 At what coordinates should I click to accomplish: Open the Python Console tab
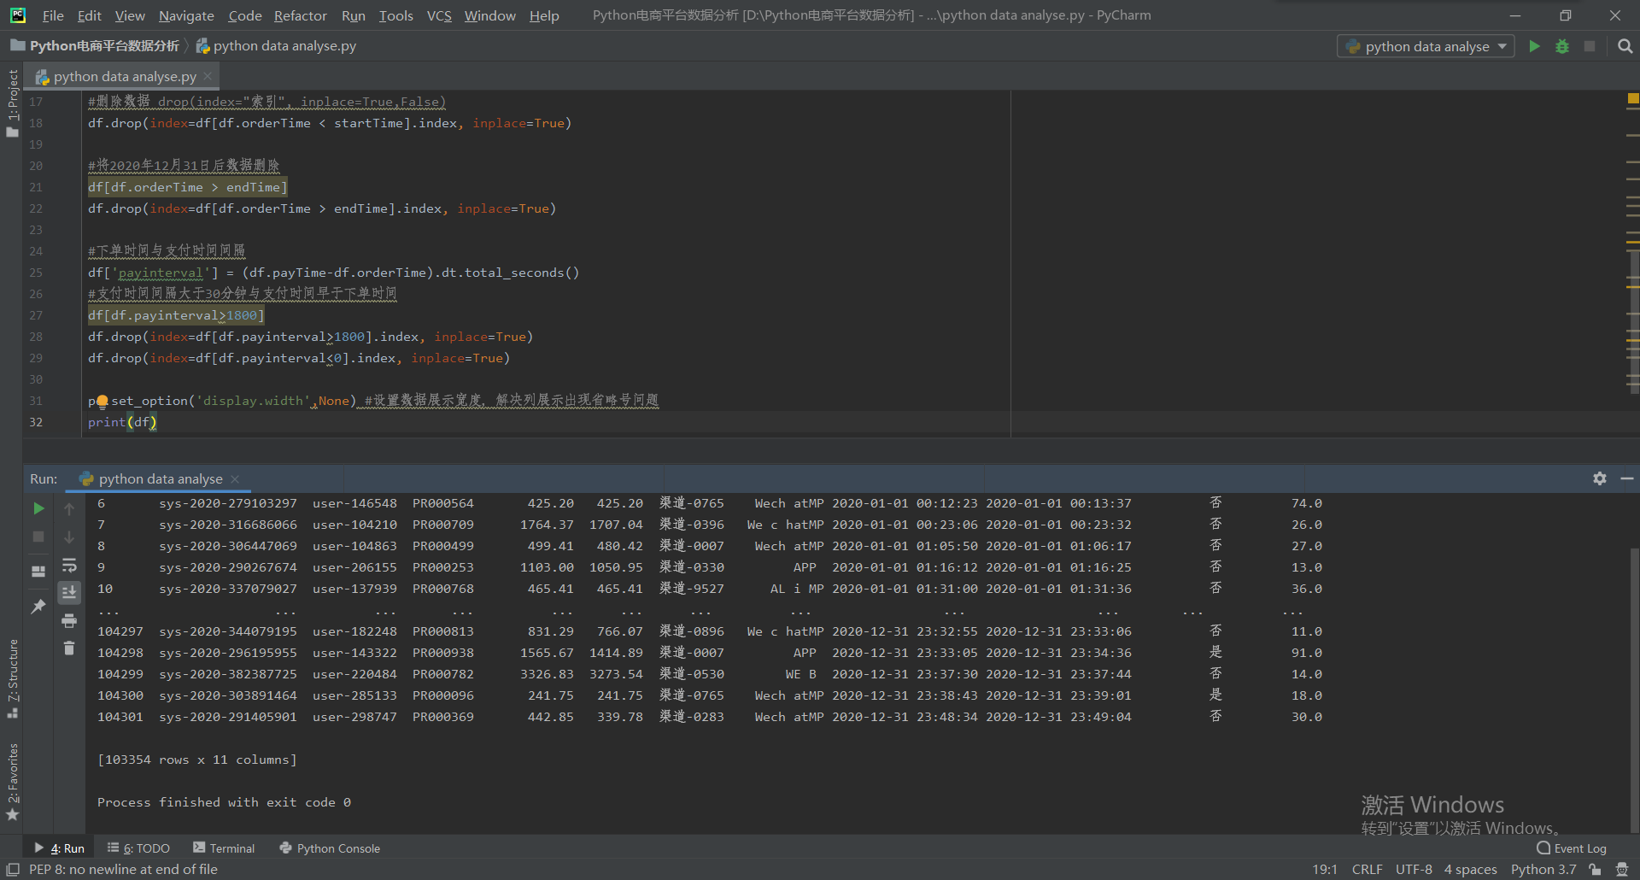pos(330,848)
